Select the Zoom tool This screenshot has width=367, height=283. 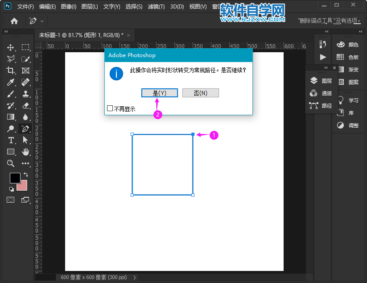[x=11, y=163]
